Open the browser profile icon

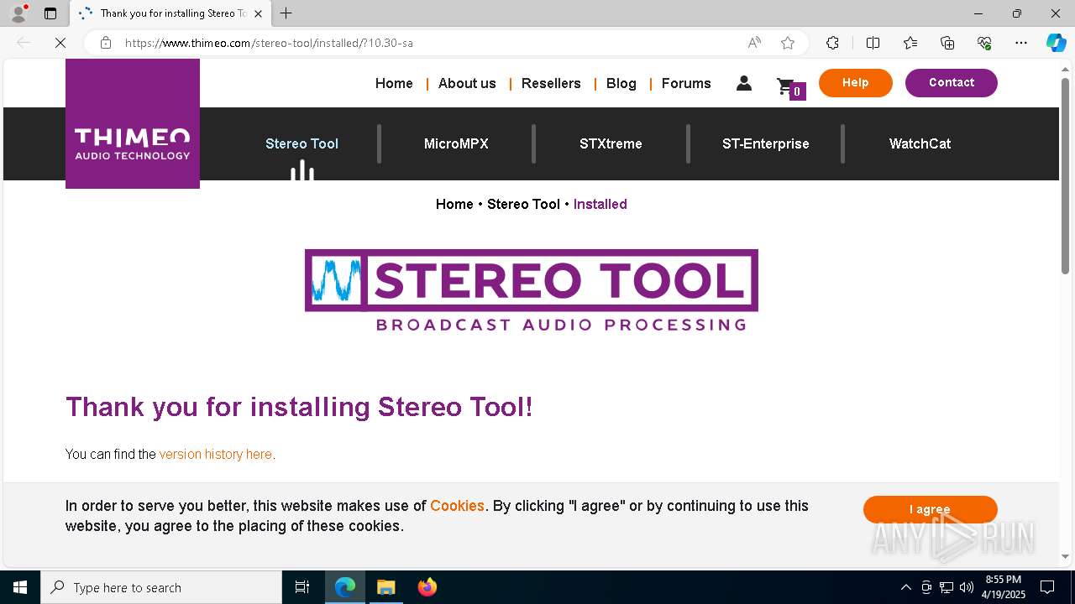(18, 13)
